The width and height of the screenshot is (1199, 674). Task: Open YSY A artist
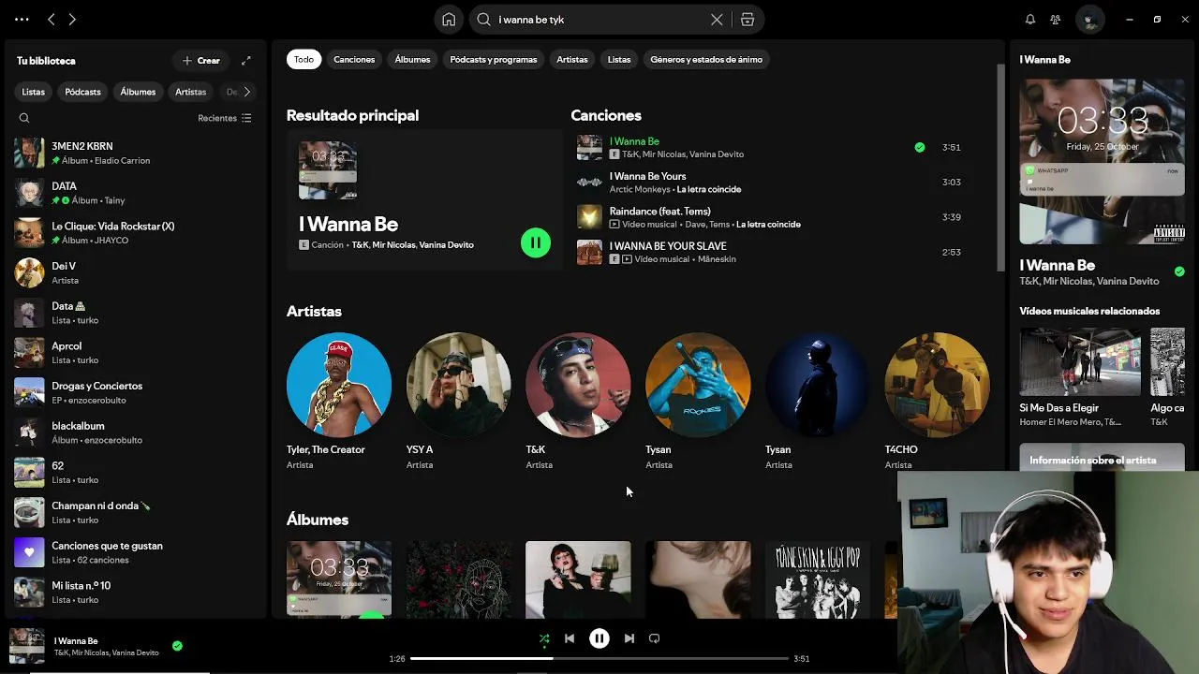pyautogui.click(x=458, y=401)
